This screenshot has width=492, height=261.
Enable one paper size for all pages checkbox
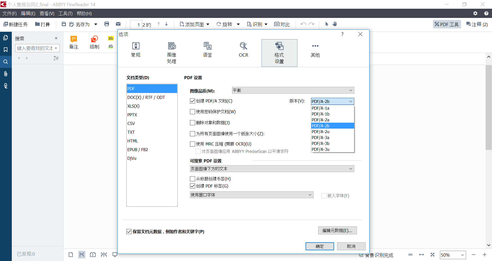point(193,134)
